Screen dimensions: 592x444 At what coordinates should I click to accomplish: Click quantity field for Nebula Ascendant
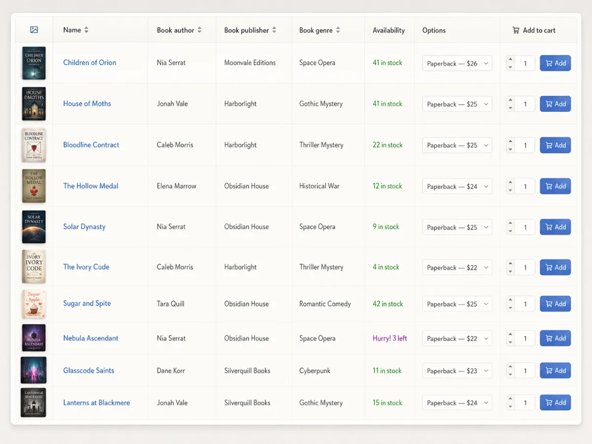[525, 338]
